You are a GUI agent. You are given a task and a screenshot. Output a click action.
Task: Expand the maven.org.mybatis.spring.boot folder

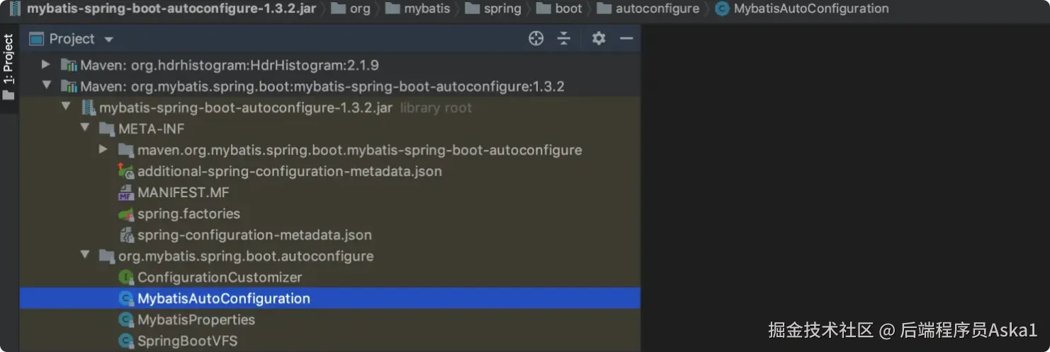coord(103,150)
